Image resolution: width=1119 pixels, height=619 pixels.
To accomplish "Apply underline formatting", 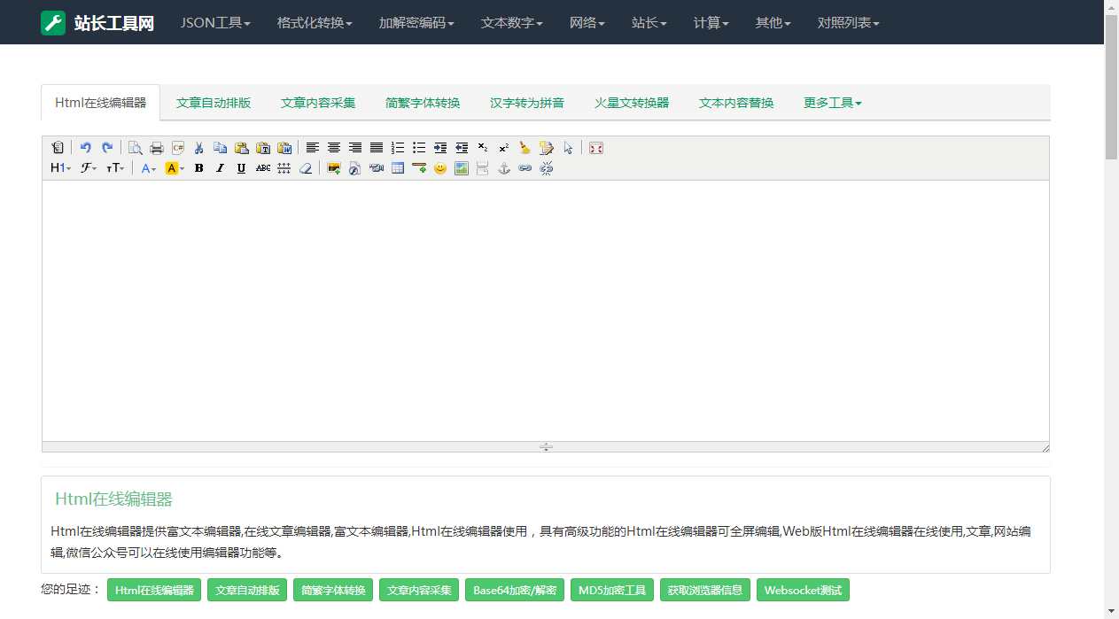I will (241, 168).
